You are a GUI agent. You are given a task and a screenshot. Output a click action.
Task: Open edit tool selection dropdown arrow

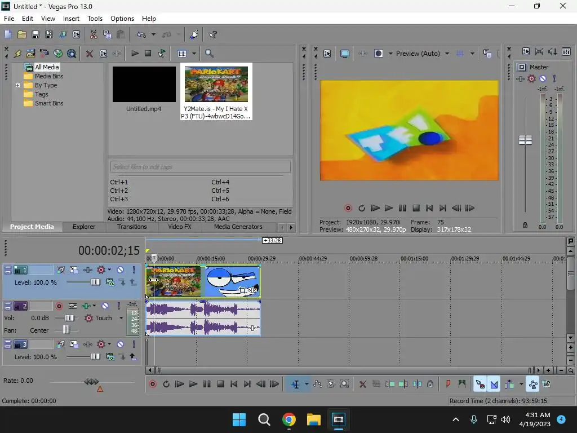coord(307,385)
